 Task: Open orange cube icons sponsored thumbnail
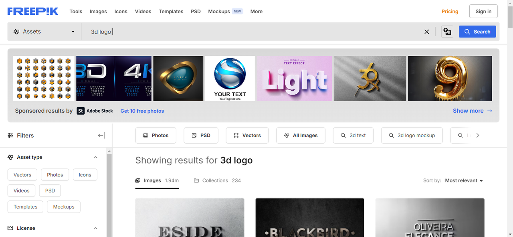(44, 78)
